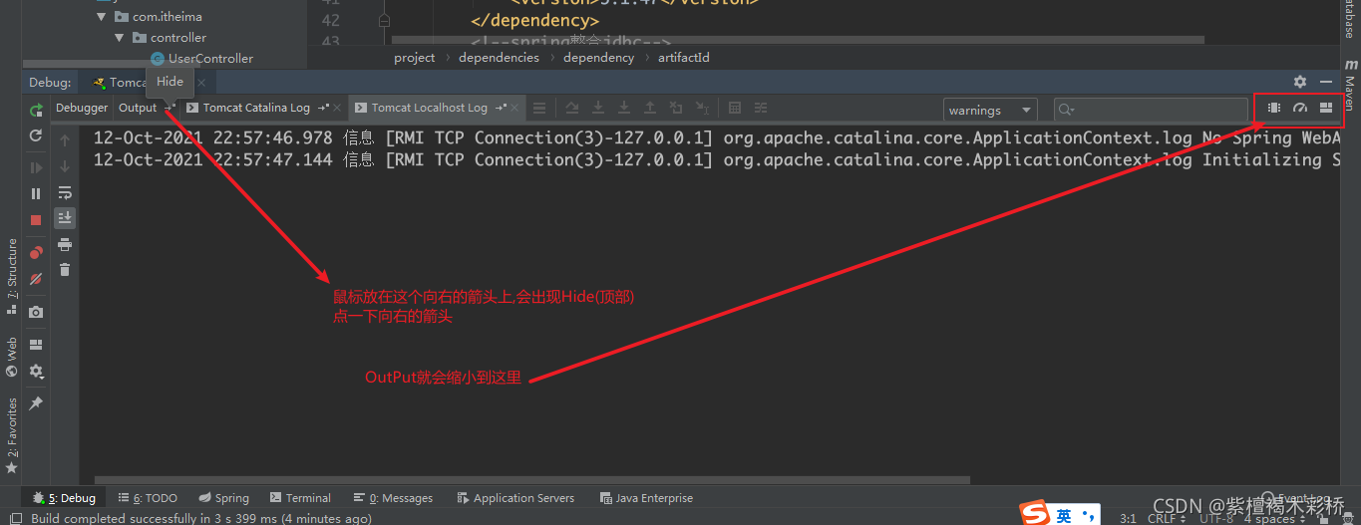
Task: Close the Tomcat Catalina Log tab
Action: [x=338, y=108]
